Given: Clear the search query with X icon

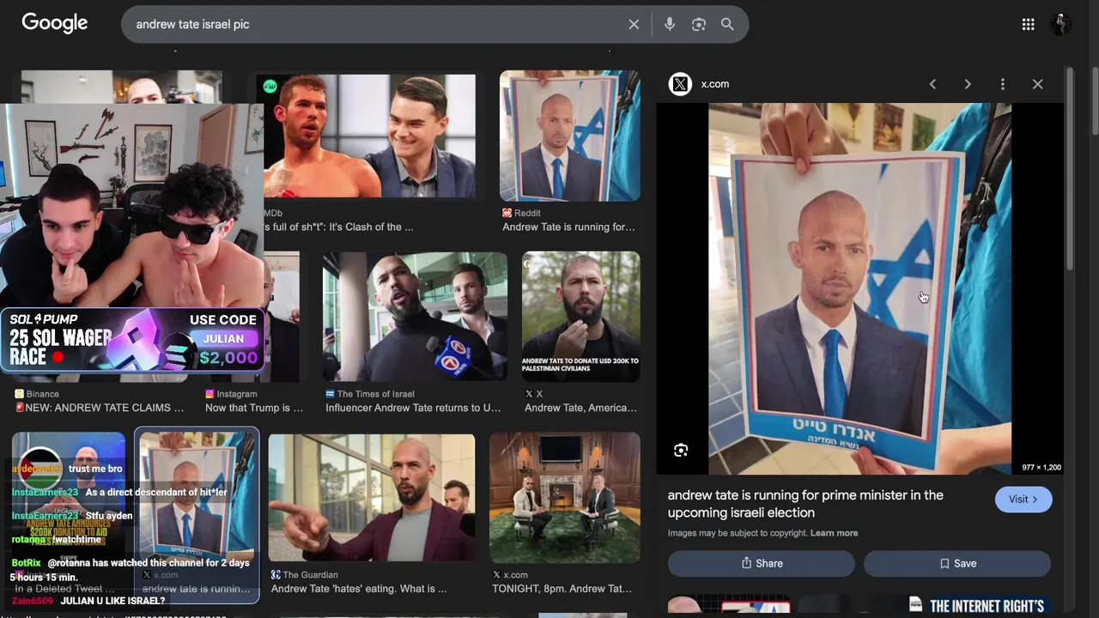Looking at the screenshot, I should pos(634,25).
